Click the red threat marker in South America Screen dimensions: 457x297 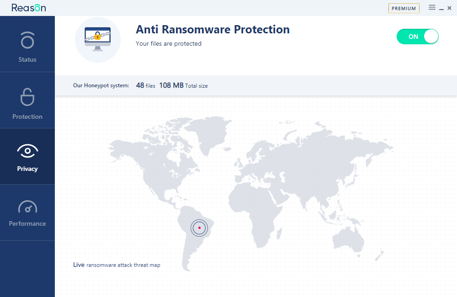(x=199, y=228)
